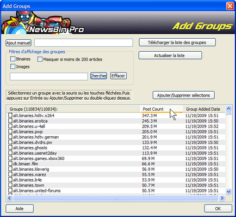This screenshot has height=217, width=236.
Task: Toggle Masquer si moins de 200 articles
Action: 40,59
